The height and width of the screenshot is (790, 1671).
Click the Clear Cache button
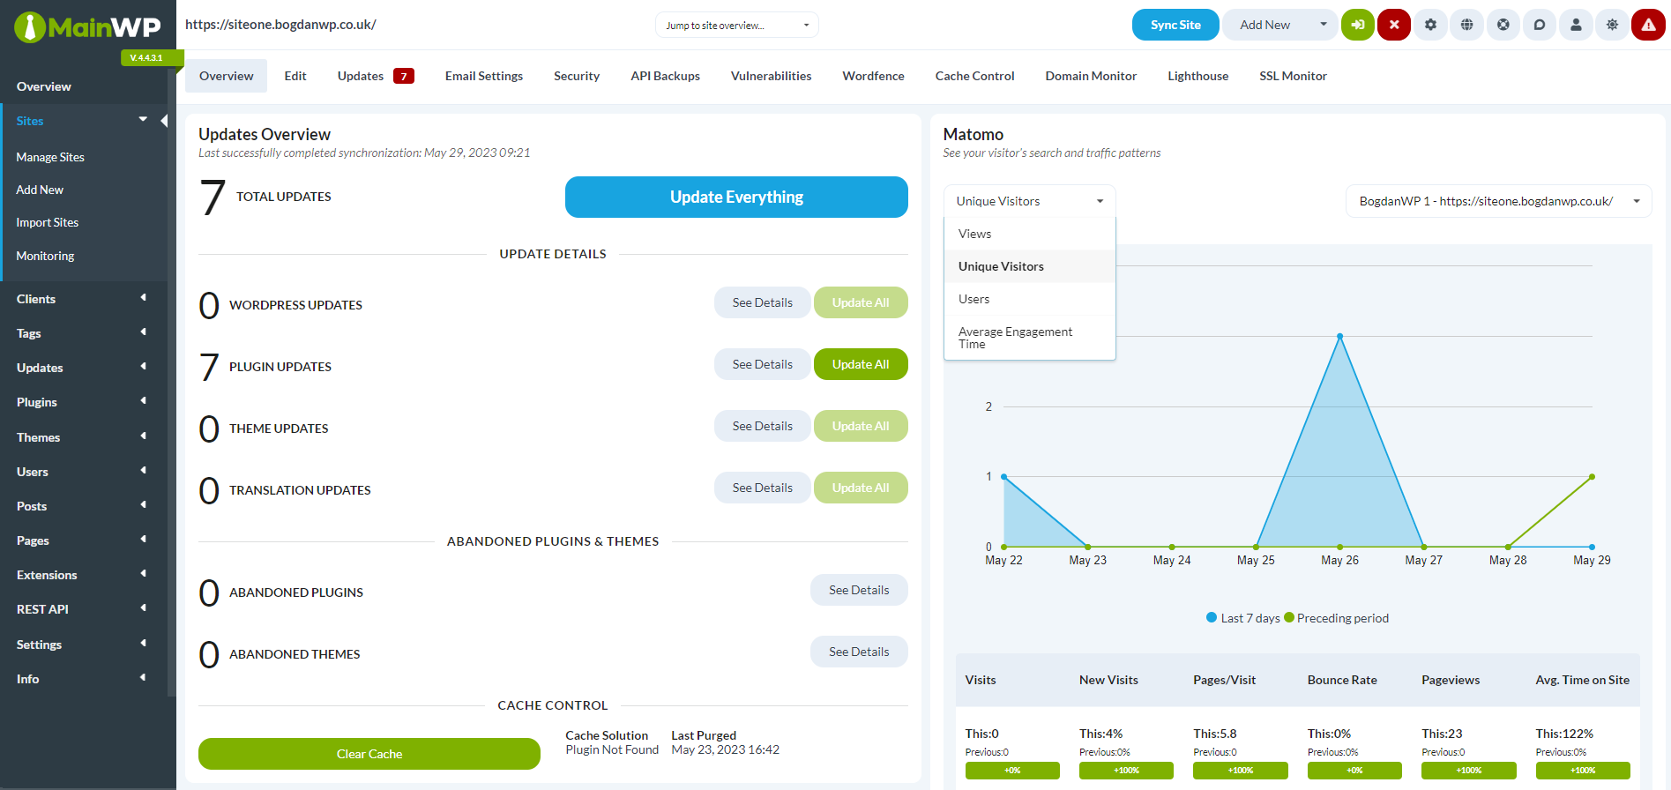369,754
